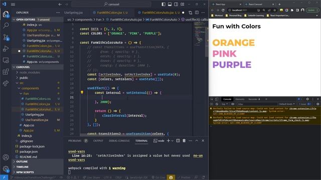Collapse the Fun folder

click(26, 93)
